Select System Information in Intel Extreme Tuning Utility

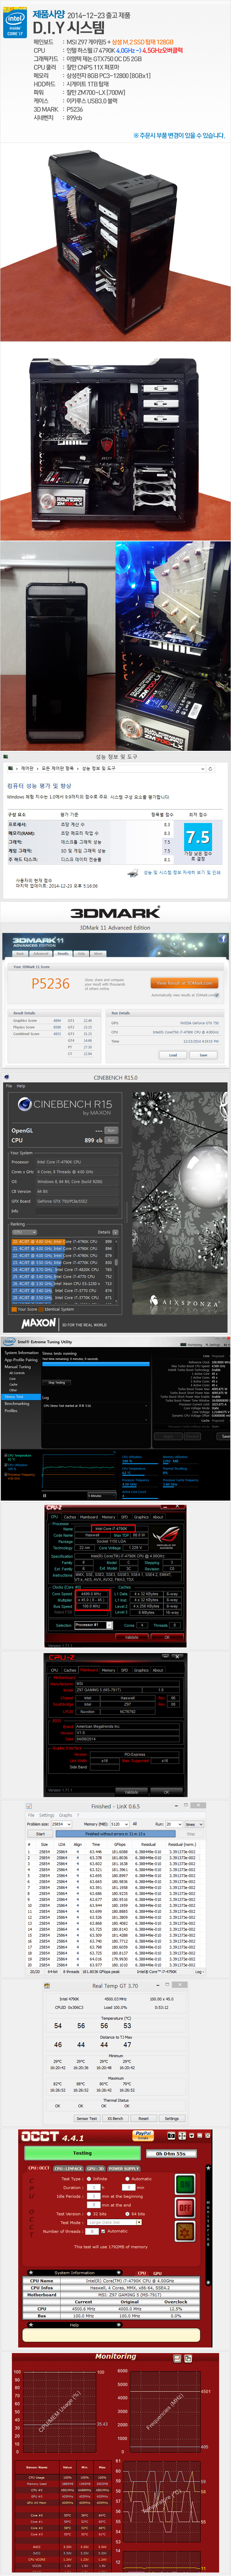[21, 1353]
